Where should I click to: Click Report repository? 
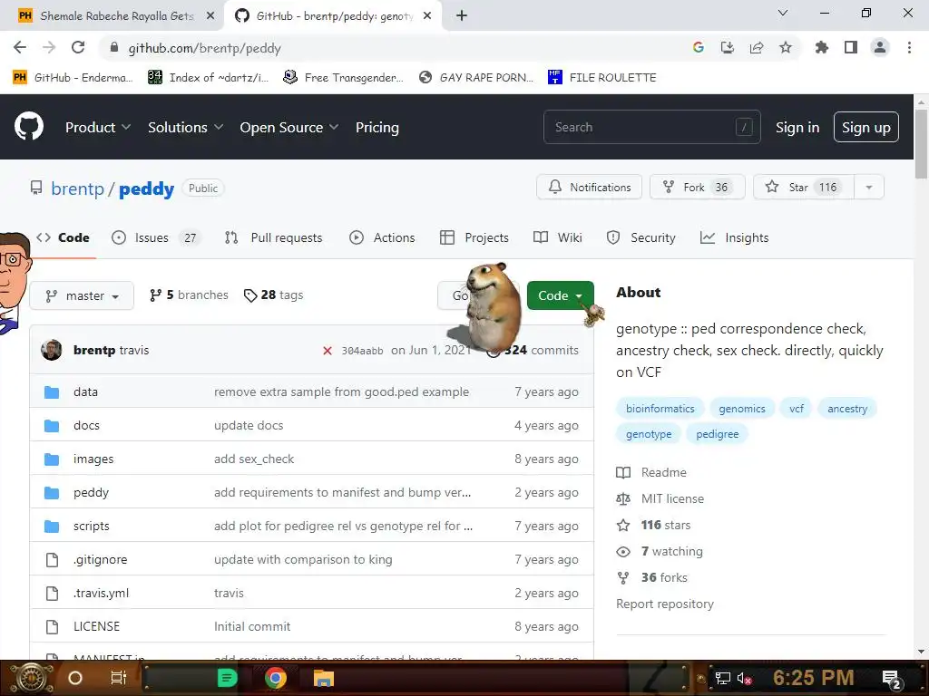click(x=665, y=604)
